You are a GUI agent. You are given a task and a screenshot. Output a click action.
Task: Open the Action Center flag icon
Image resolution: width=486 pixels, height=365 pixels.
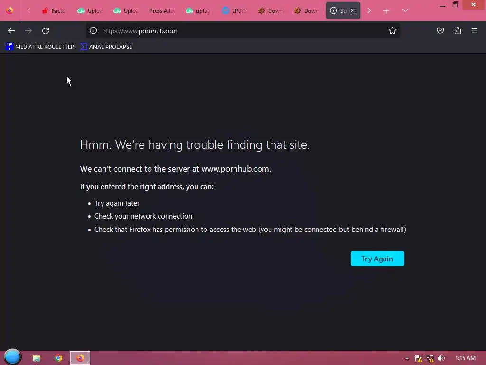[419, 358]
